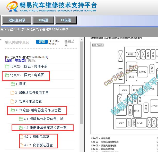Open 4.1 保险丝分布及位置一览 entry

click(x=43, y=119)
